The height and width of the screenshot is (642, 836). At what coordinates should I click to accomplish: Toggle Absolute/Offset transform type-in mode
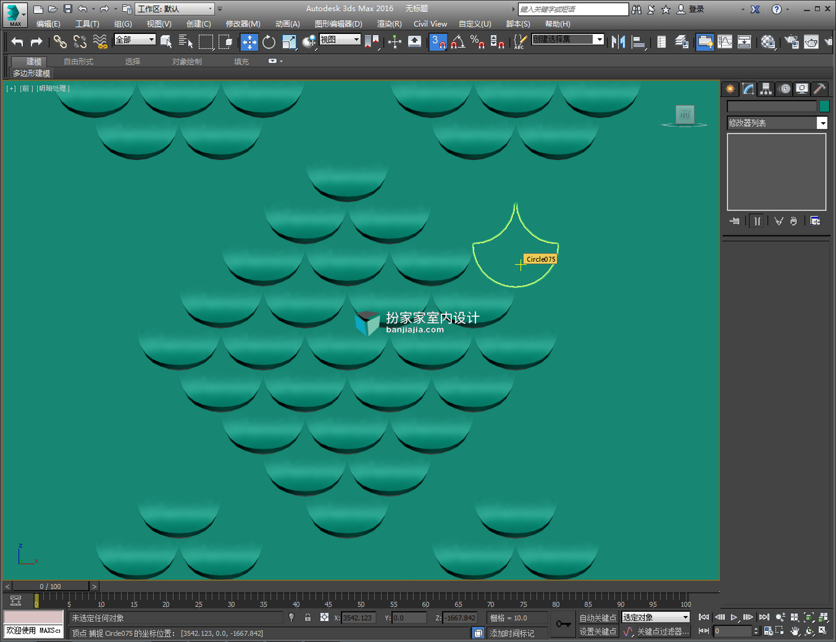[x=324, y=617]
